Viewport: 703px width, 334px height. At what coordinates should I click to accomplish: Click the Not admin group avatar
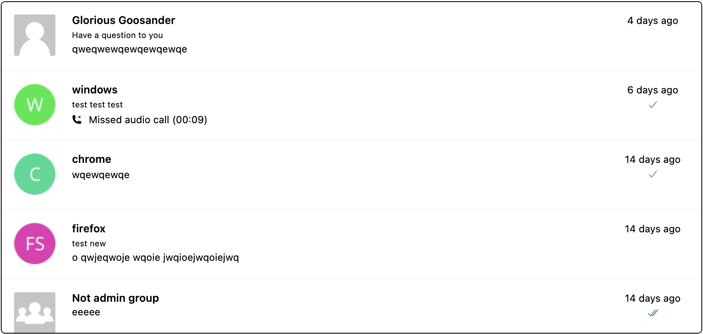point(35,312)
